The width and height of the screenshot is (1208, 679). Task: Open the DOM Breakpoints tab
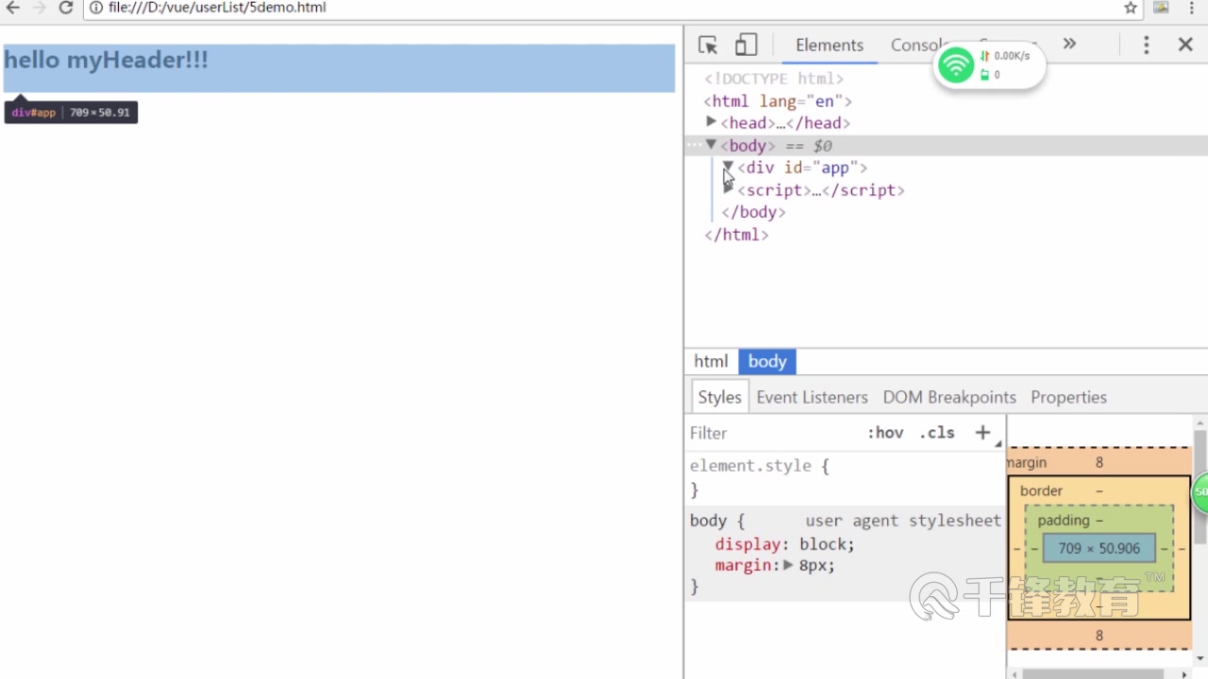[949, 397]
